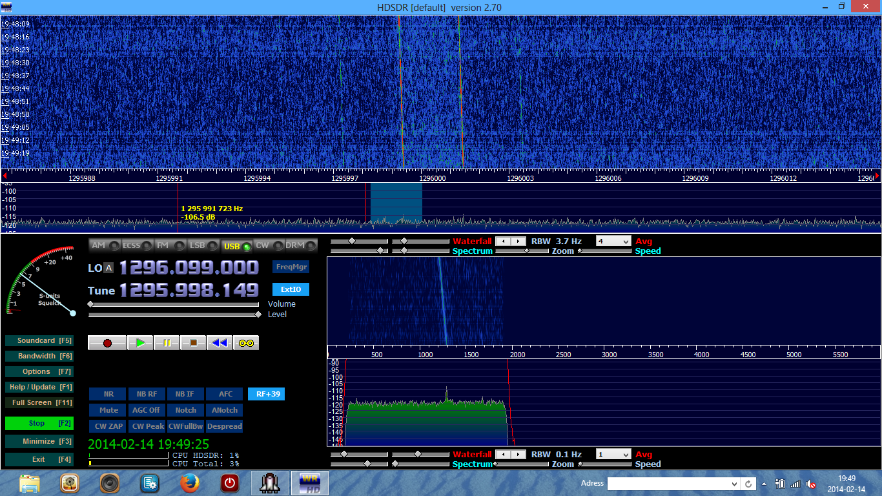Image resolution: width=882 pixels, height=496 pixels.
Task: Open the upper Avg dropdown showing 4
Action: point(613,241)
